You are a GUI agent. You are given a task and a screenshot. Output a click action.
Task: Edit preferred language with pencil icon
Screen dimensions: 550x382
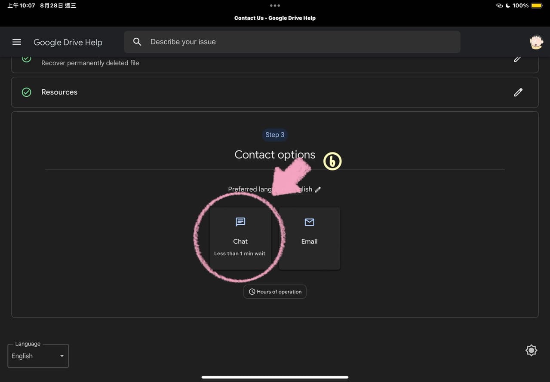318,189
